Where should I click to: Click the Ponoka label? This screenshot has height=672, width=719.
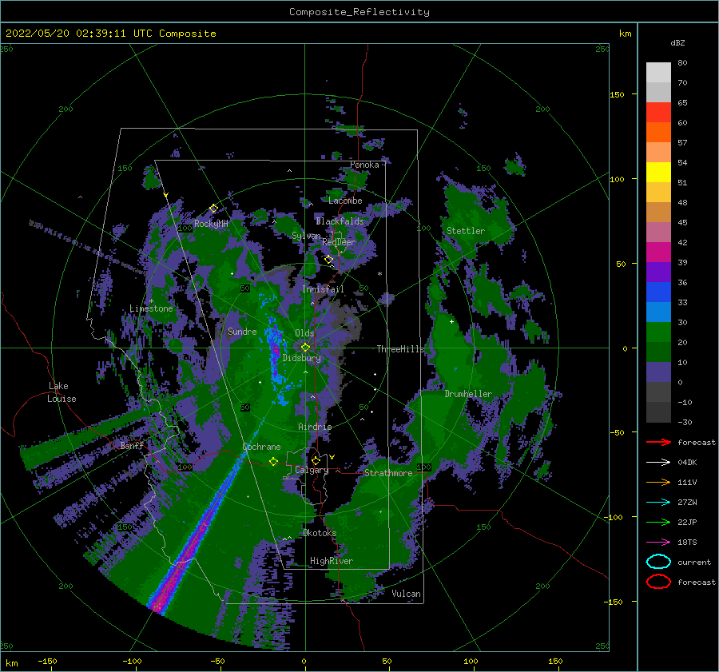tap(364, 165)
